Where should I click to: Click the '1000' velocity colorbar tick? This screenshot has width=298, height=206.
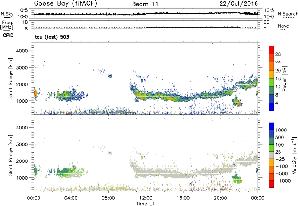281,130
